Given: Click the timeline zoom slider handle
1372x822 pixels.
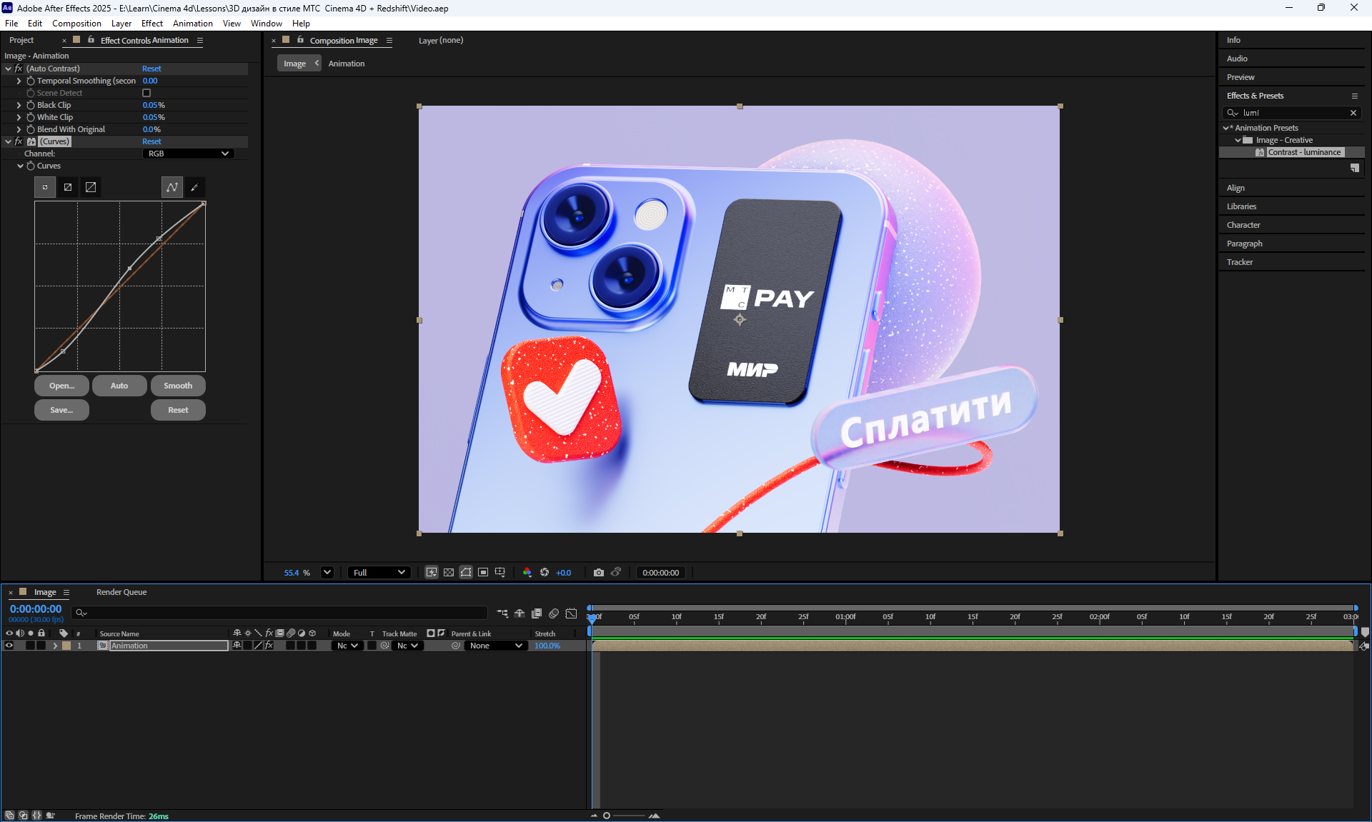Looking at the screenshot, I should 607,816.
